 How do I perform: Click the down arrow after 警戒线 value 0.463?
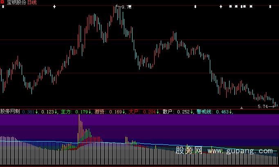coord(230,111)
